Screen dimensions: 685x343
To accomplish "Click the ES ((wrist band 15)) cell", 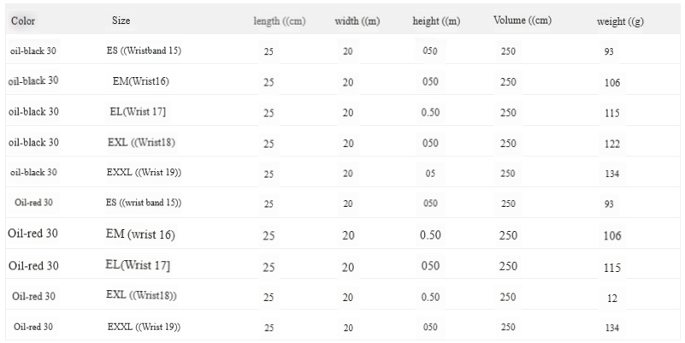I will (144, 204).
